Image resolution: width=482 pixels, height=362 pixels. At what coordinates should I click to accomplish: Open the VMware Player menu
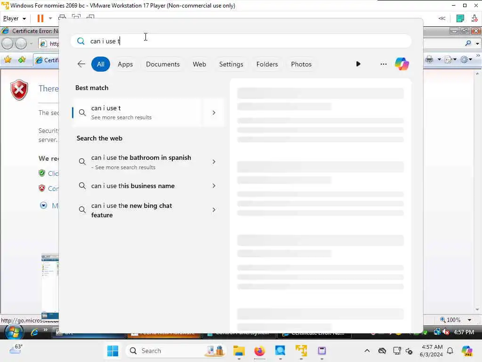tap(14, 18)
